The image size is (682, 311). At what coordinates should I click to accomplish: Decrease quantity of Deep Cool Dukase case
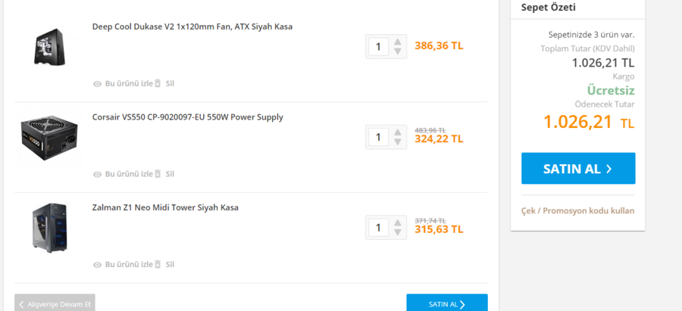point(398,51)
